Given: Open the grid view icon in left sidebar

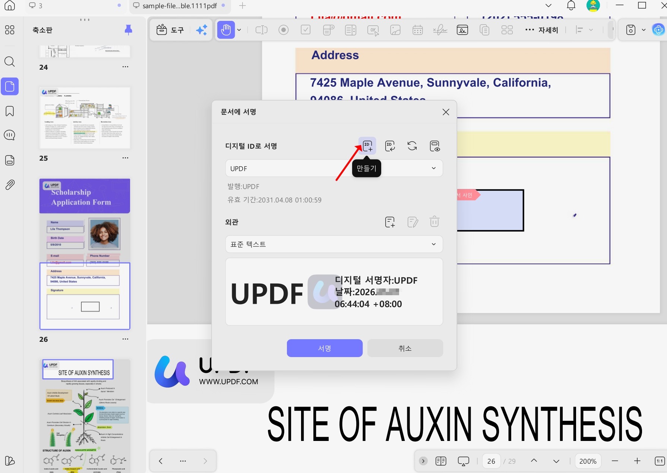Looking at the screenshot, I should coord(10,30).
